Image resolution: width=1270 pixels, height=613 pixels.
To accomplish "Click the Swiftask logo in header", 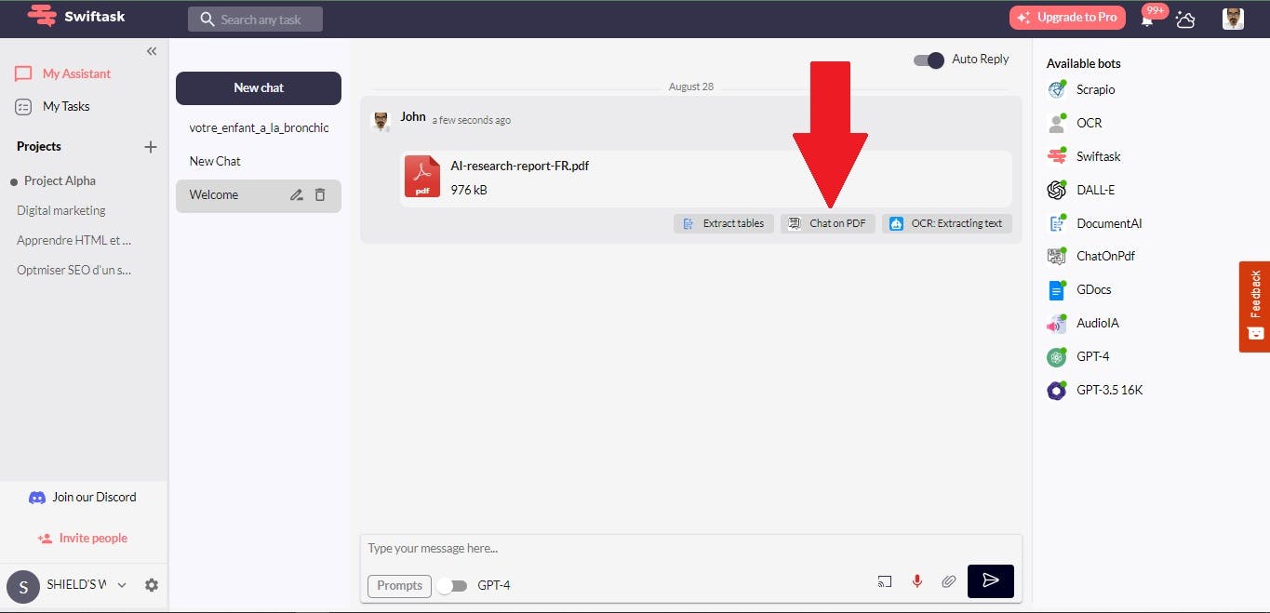I will click(76, 17).
